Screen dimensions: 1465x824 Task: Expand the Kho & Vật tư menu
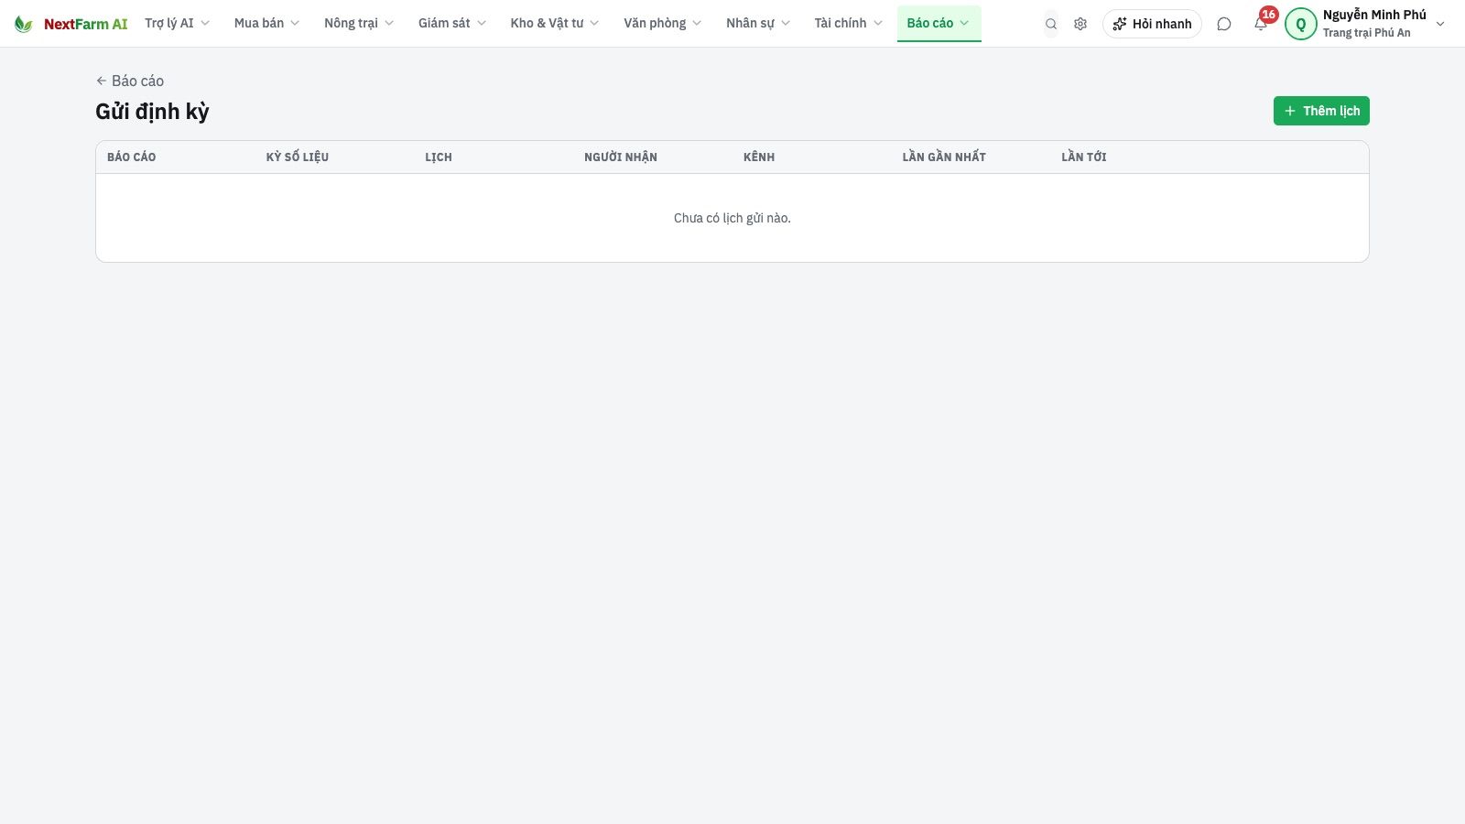coord(555,23)
